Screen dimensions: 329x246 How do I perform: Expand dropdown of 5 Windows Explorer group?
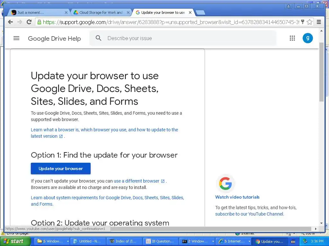point(68,242)
